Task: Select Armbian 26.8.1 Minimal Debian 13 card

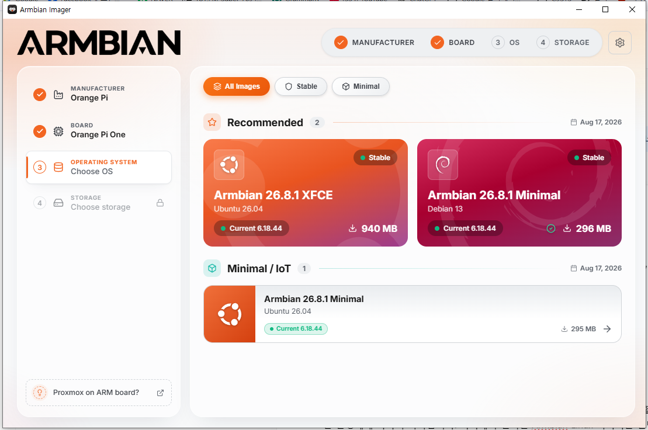Action: coord(519,192)
